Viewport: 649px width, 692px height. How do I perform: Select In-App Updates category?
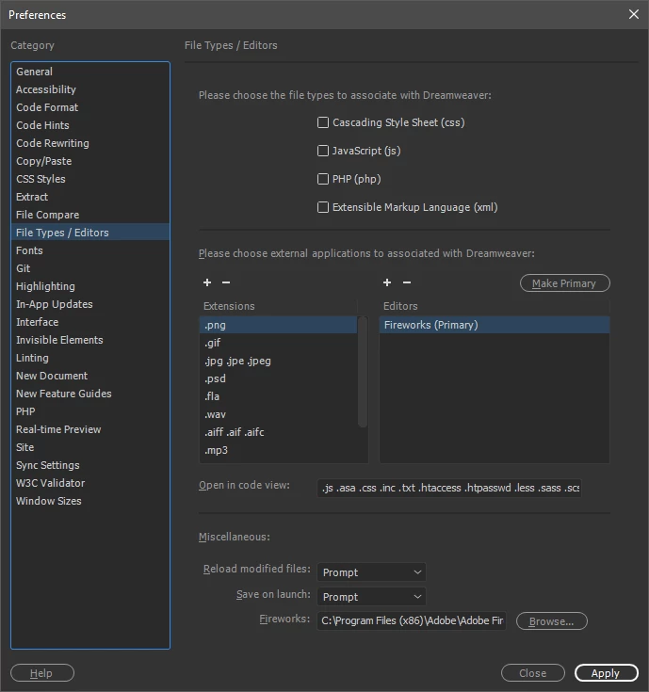(x=90, y=304)
